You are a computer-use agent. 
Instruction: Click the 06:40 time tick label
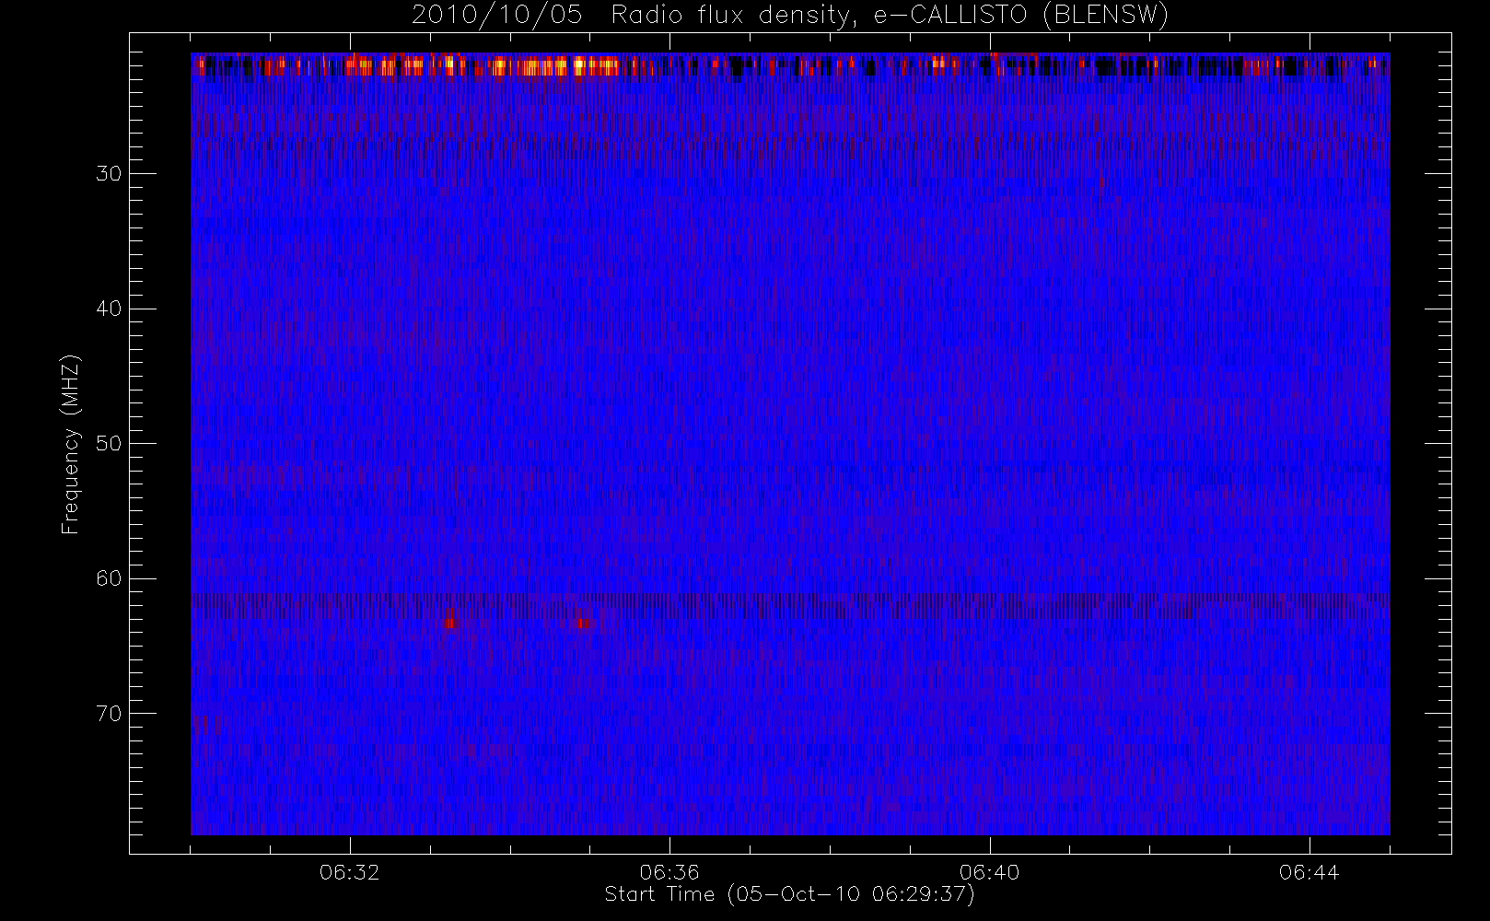click(989, 872)
